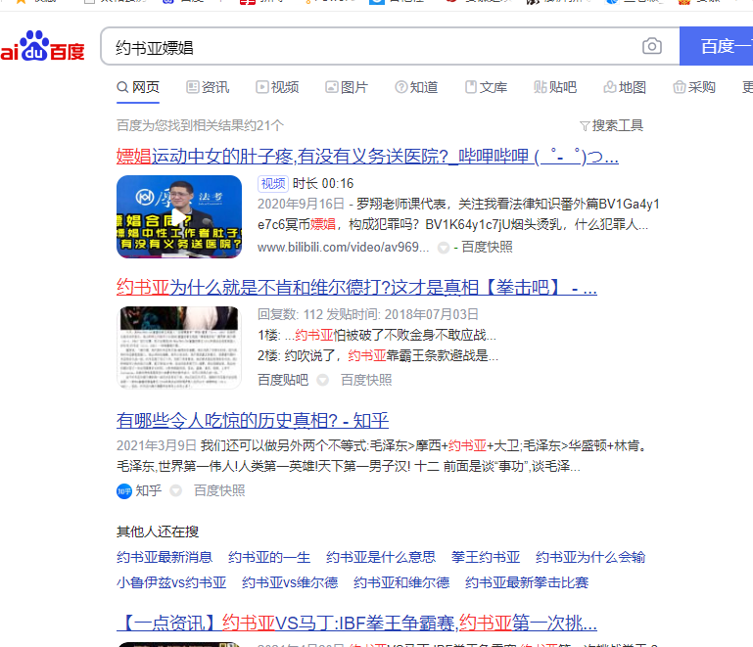
Task: Expand the dropdown arrow beside bilibili URL
Action: coord(444,248)
